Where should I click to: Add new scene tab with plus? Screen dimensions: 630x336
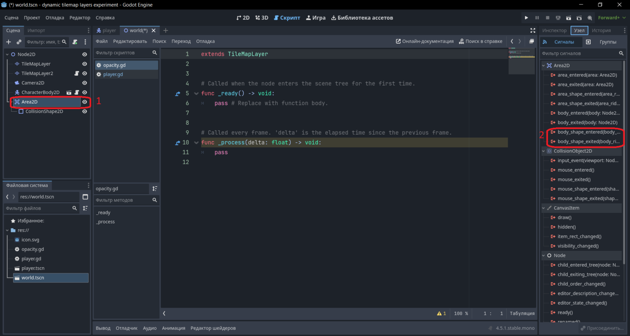click(x=166, y=30)
